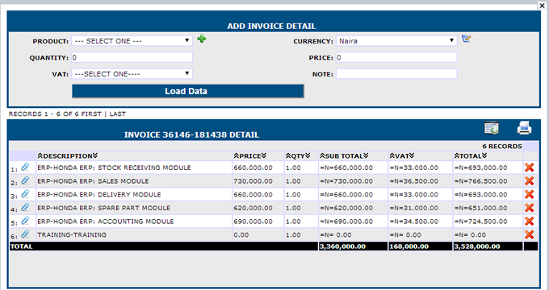The image size is (549, 290).
Task: Open the currency edit notepad icon
Action: click(466, 39)
